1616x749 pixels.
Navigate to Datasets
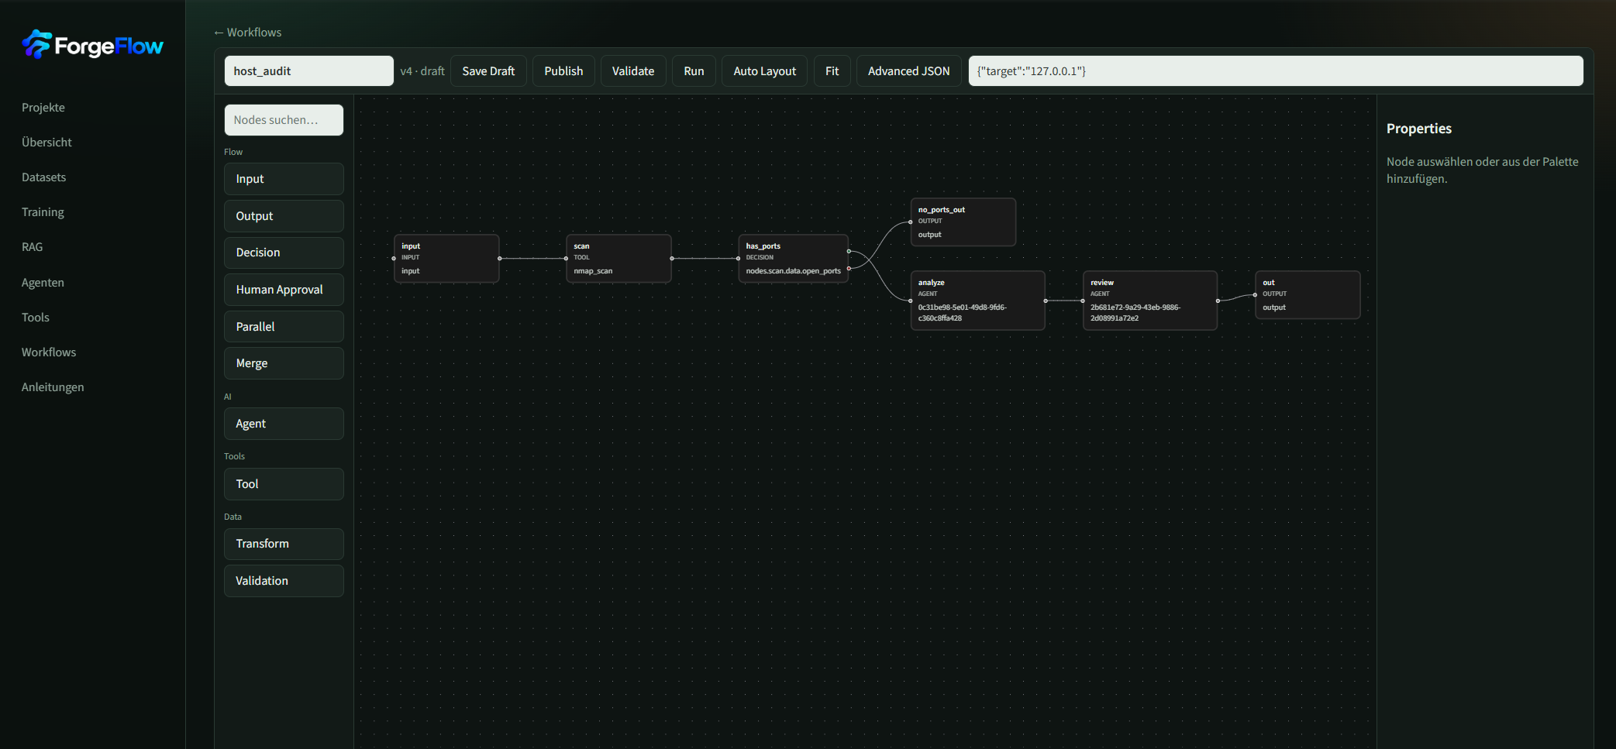[x=44, y=177]
